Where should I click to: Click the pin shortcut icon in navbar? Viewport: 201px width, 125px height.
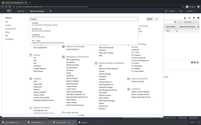pyautogui.click(x=50, y=11)
